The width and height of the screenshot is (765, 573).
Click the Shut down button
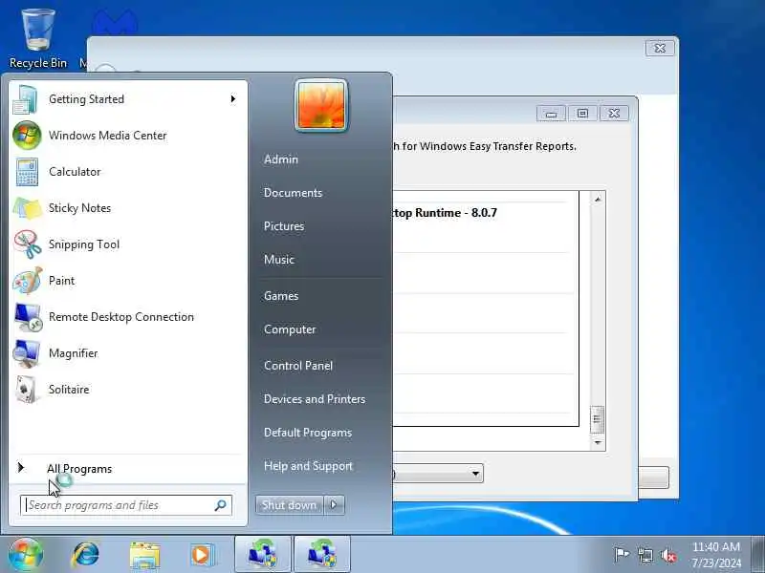290,505
